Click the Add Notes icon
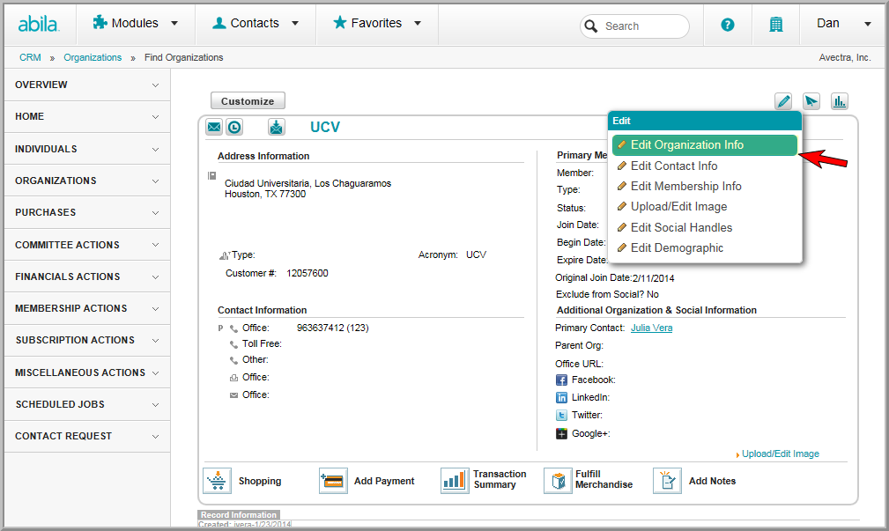 point(667,481)
